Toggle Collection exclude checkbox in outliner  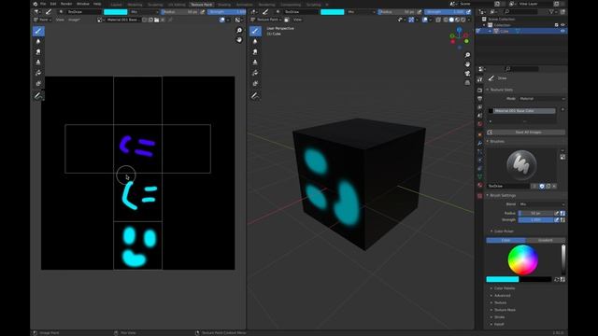[x=557, y=25]
